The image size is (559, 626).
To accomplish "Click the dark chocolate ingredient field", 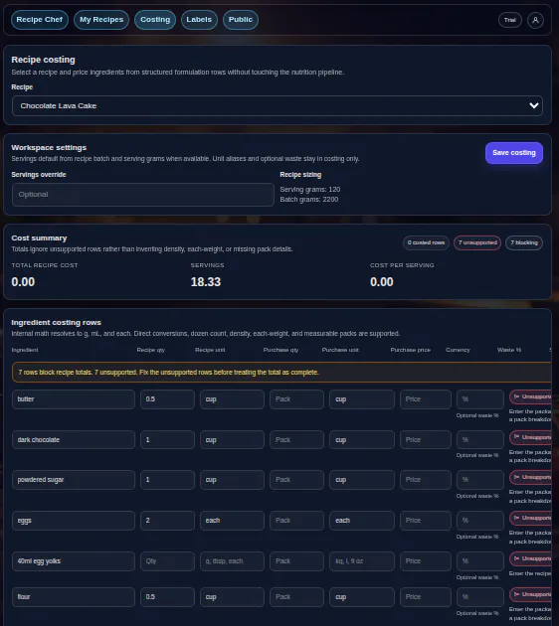I will click(74, 439).
